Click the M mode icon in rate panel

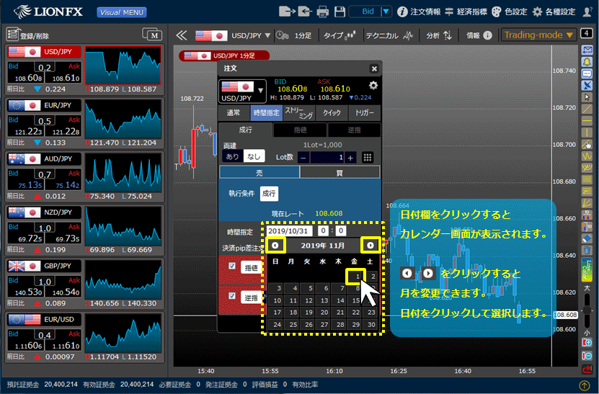point(152,35)
